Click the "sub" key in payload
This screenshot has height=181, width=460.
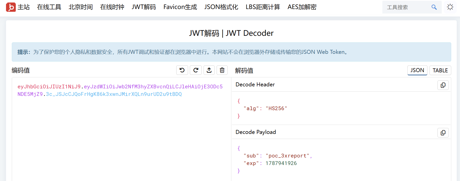251,156
